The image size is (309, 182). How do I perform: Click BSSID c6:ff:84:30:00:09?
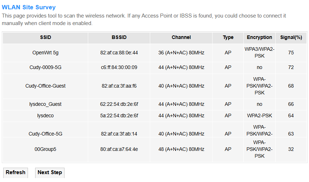(119, 67)
